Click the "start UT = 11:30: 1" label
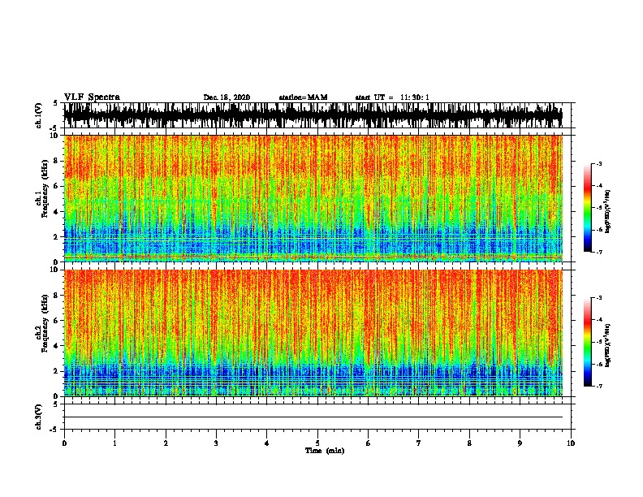Screen dimensions: 643x497 (x=392, y=97)
